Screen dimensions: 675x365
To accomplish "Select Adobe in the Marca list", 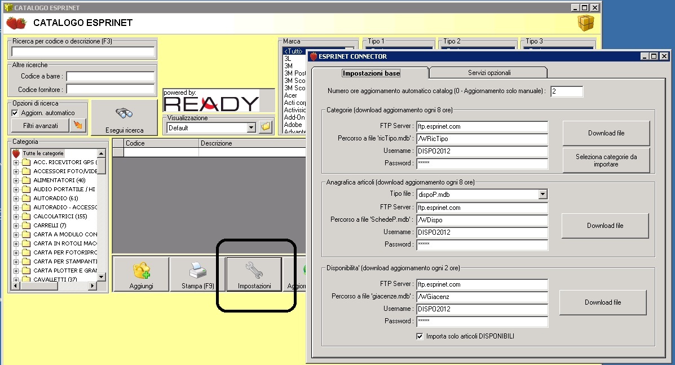I will 293,124.
